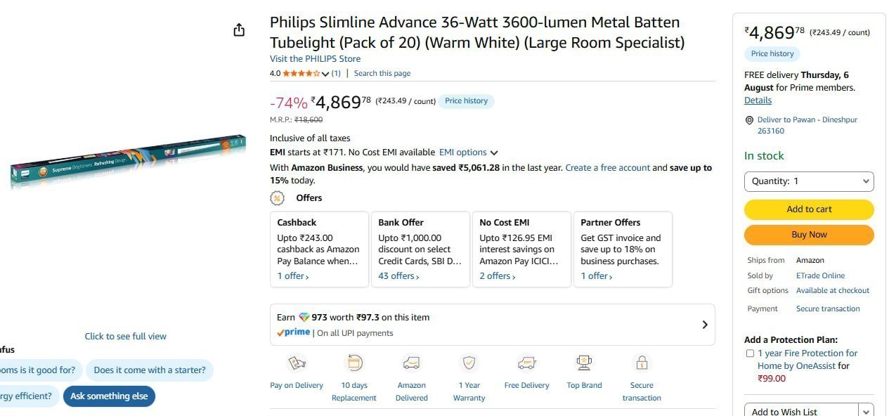The width and height of the screenshot is (889, 416).
Task: Open the star rating breakdown chevron
Action: tap(325, 74)
